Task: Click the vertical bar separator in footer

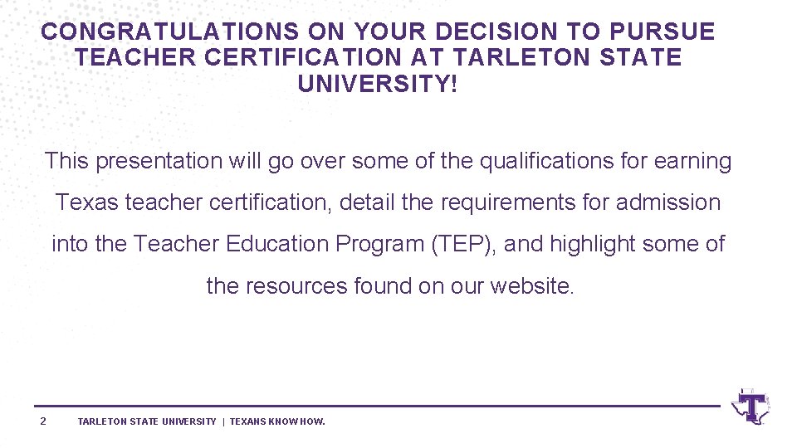Action: click(x=223, y=421)
